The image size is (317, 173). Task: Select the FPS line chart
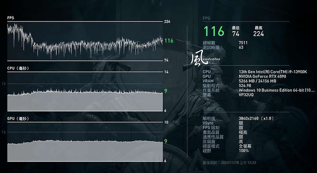pos(85,41)
